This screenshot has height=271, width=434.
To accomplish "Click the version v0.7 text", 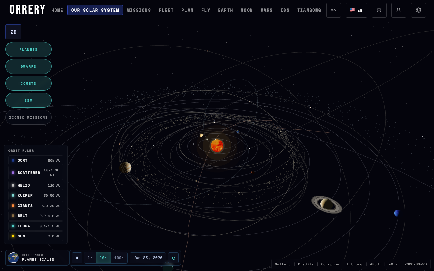I will pyautogui.click(x=408, y=264).
